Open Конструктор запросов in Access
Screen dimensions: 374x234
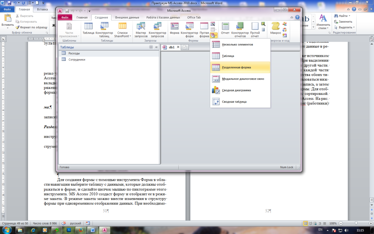click(x=157, y=30)
